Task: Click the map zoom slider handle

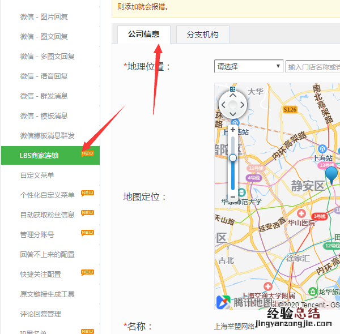Action: point(233,157)
